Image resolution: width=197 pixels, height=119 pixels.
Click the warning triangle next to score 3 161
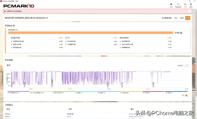click(181, 33)
